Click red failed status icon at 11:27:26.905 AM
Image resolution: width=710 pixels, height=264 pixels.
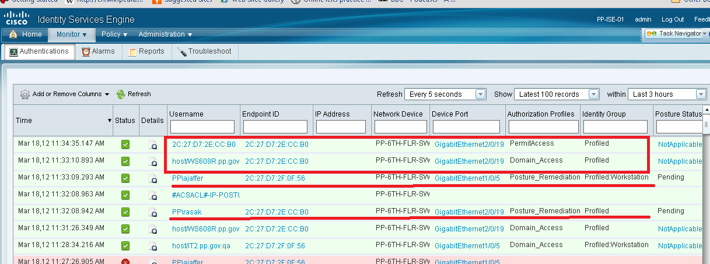(x=125, y=262)
